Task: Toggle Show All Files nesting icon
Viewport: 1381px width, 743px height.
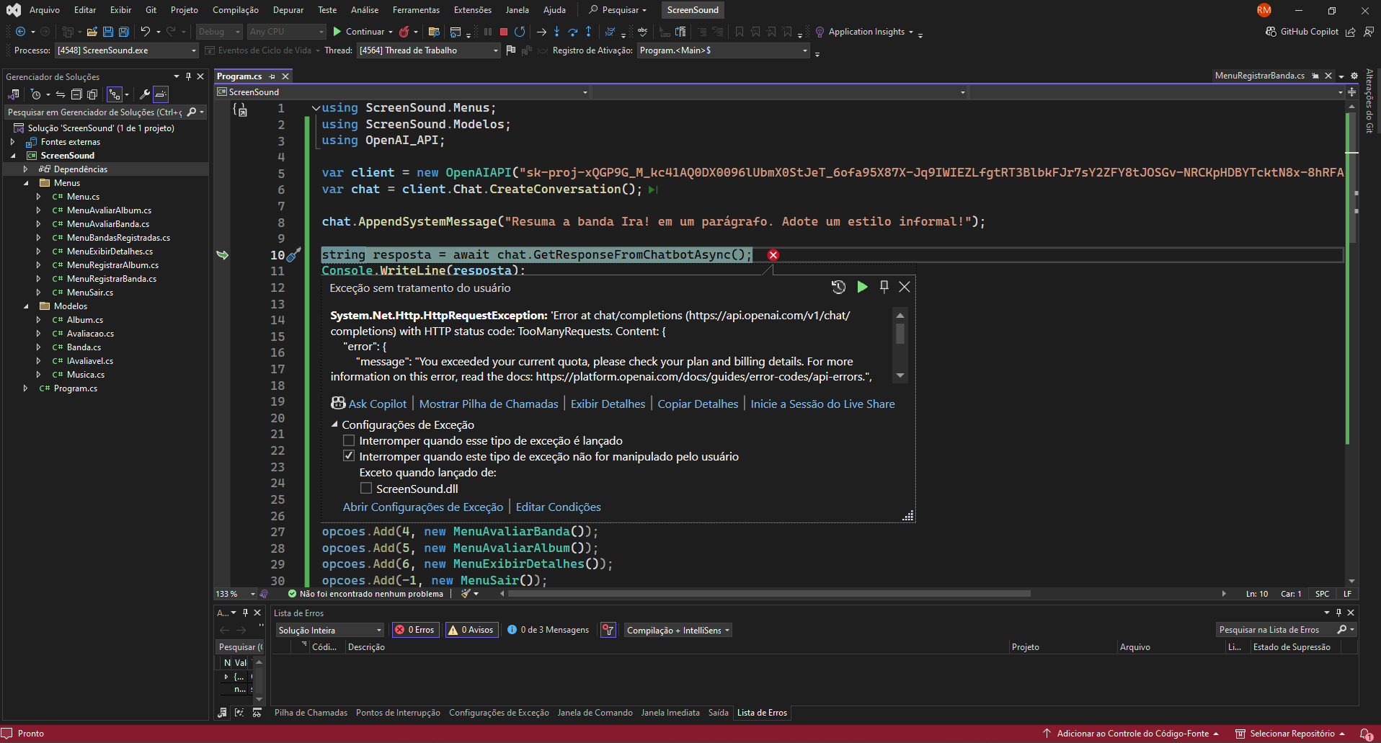Action: 115,94
